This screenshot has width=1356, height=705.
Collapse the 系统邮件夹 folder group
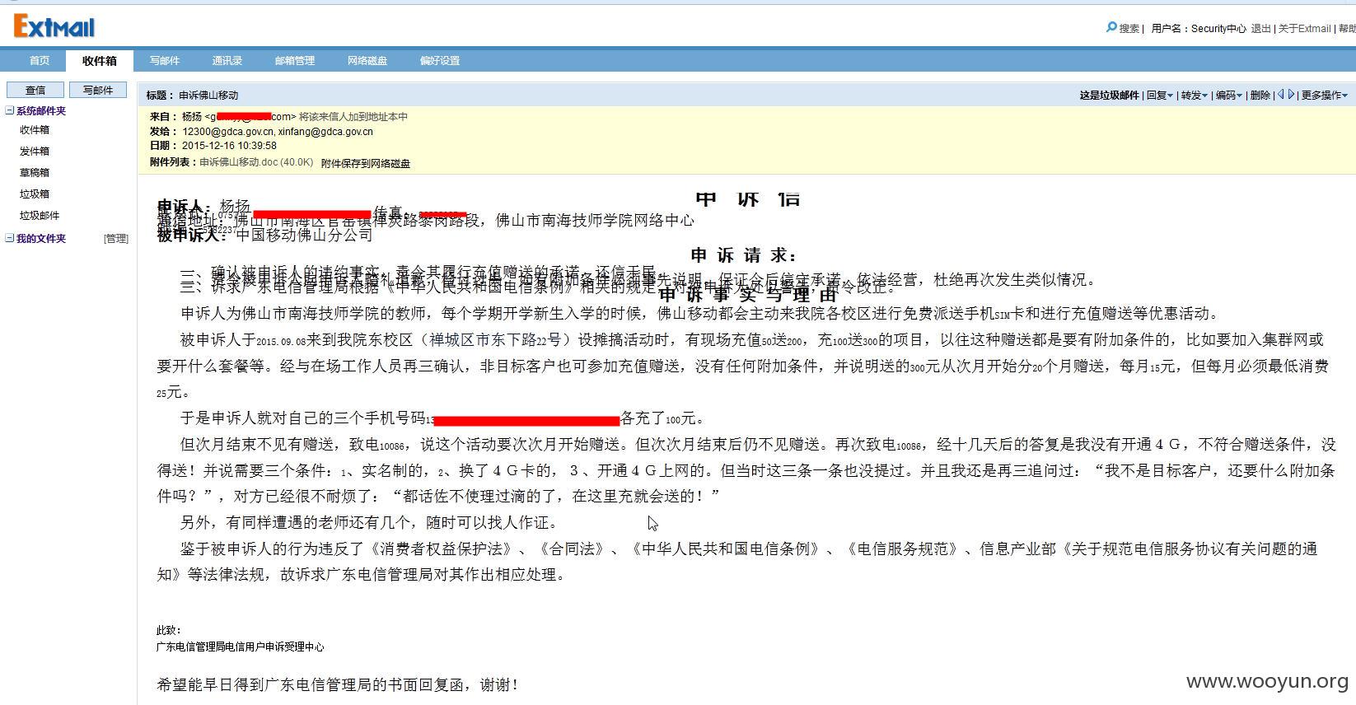pos(10,110)
